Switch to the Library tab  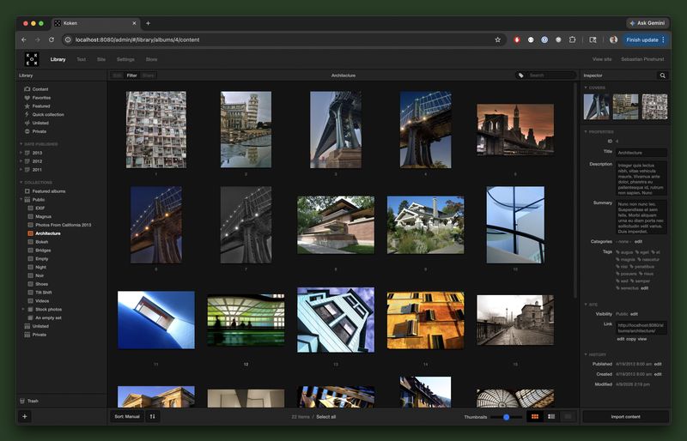point(58,59)
